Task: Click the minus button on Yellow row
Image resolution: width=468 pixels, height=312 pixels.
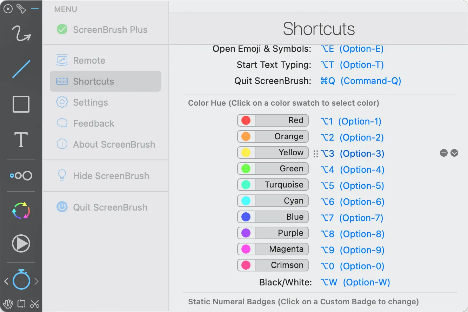Action: click(x=444, y=153)
